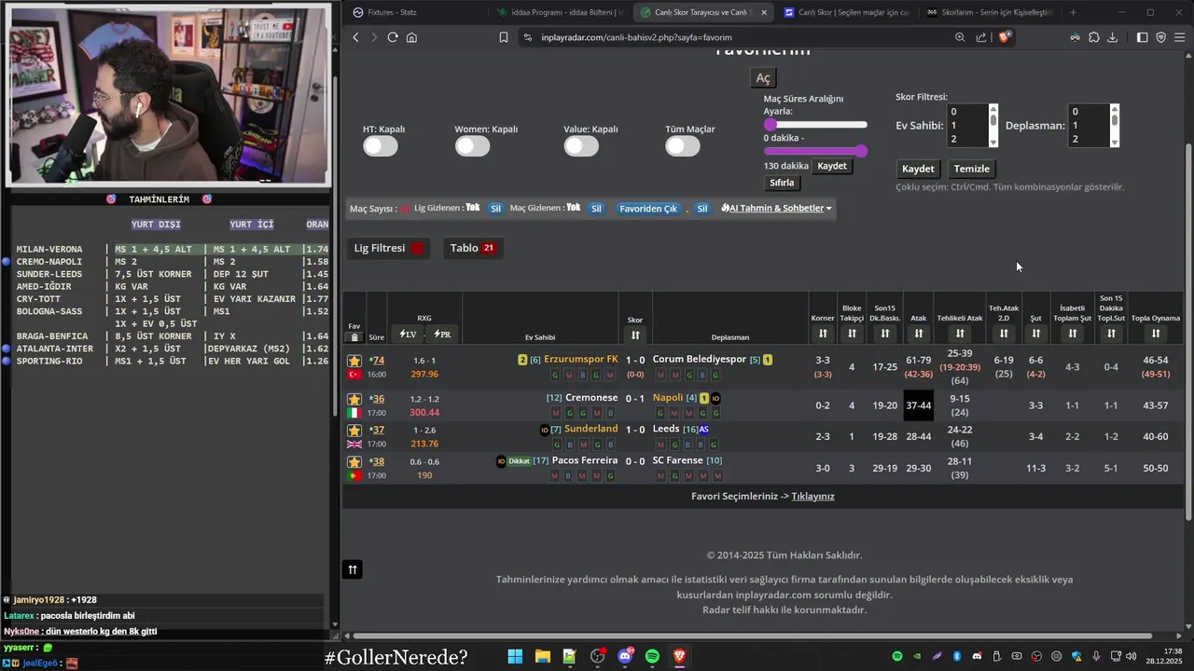
Task: Open the Lig Filtresi button
Action: [389, 248]
